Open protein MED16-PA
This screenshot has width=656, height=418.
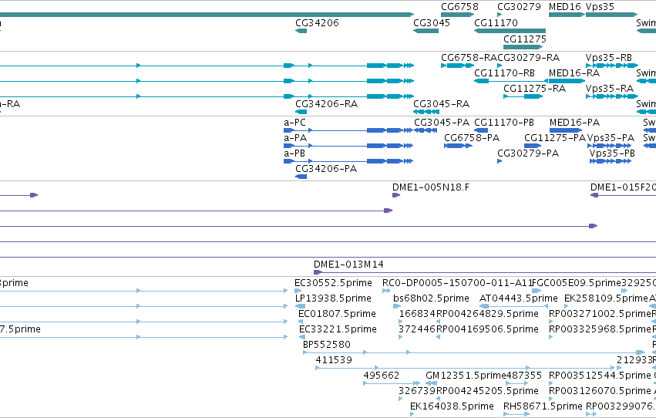[x=566, y=130]
